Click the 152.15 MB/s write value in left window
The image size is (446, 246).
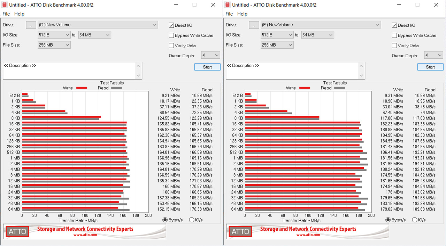(x=169, y=210)
